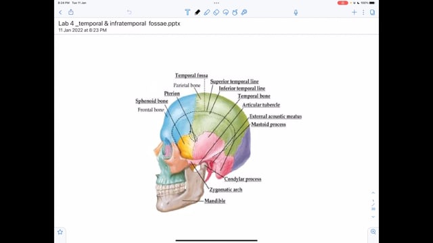This screenshot has width=433, height=243.
Task: Start audio recording with microphone icon
Action: tap(296, 12)
